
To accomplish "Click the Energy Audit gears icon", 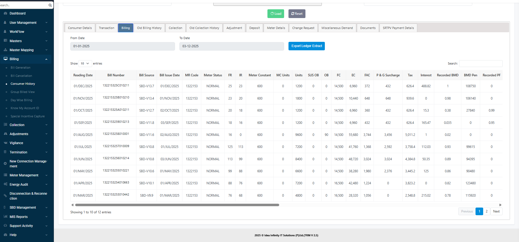I will [x=5, y=184].
